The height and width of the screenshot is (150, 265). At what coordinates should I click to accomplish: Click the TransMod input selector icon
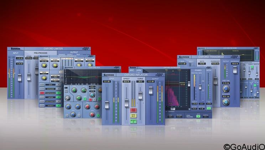(x=190, y=65)
